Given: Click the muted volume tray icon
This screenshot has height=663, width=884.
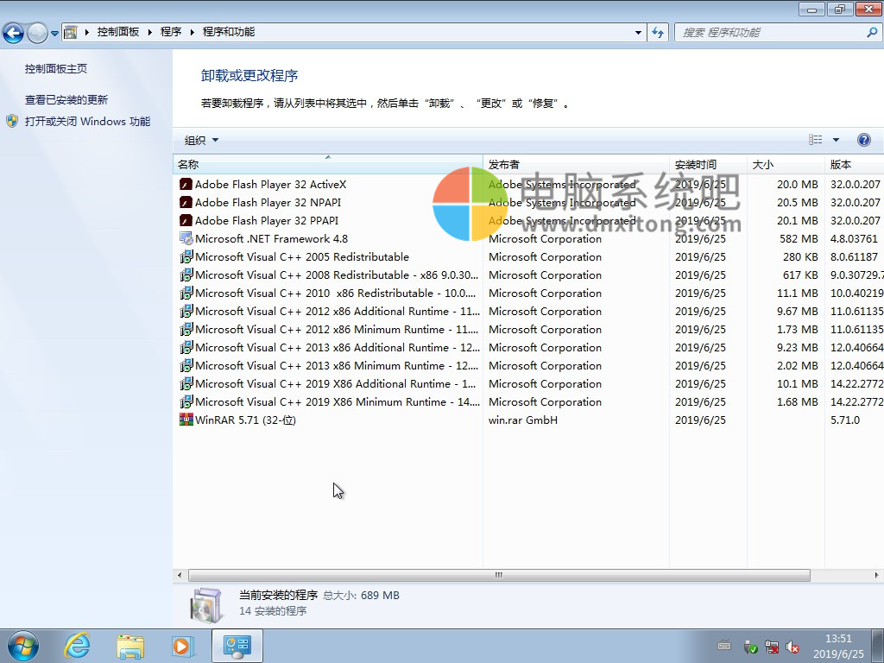Looking at the screenshot, I should point(792,647).
